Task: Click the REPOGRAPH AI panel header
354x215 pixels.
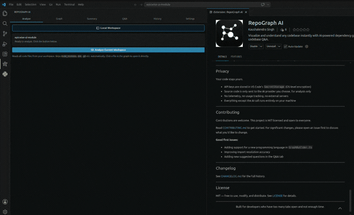Action: [x=22, y=12]
